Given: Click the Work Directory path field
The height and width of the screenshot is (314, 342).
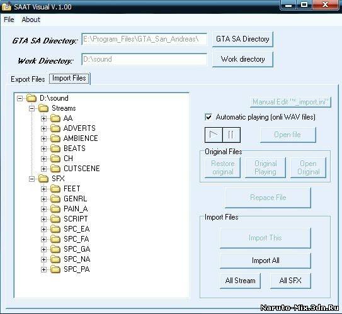Looking at the screenshot, I should tap(144, 59).
